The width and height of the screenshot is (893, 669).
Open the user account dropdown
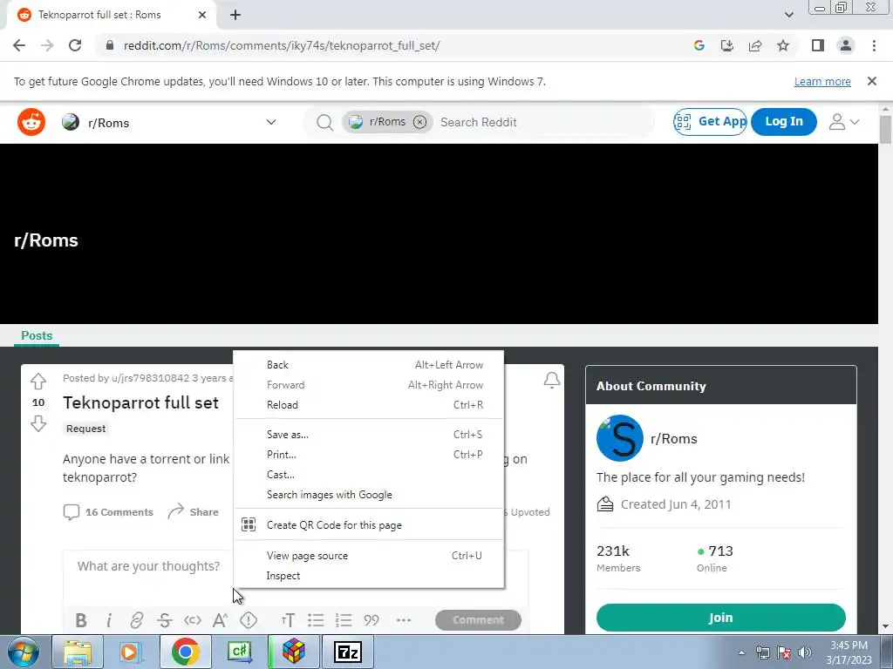[844, 122]
